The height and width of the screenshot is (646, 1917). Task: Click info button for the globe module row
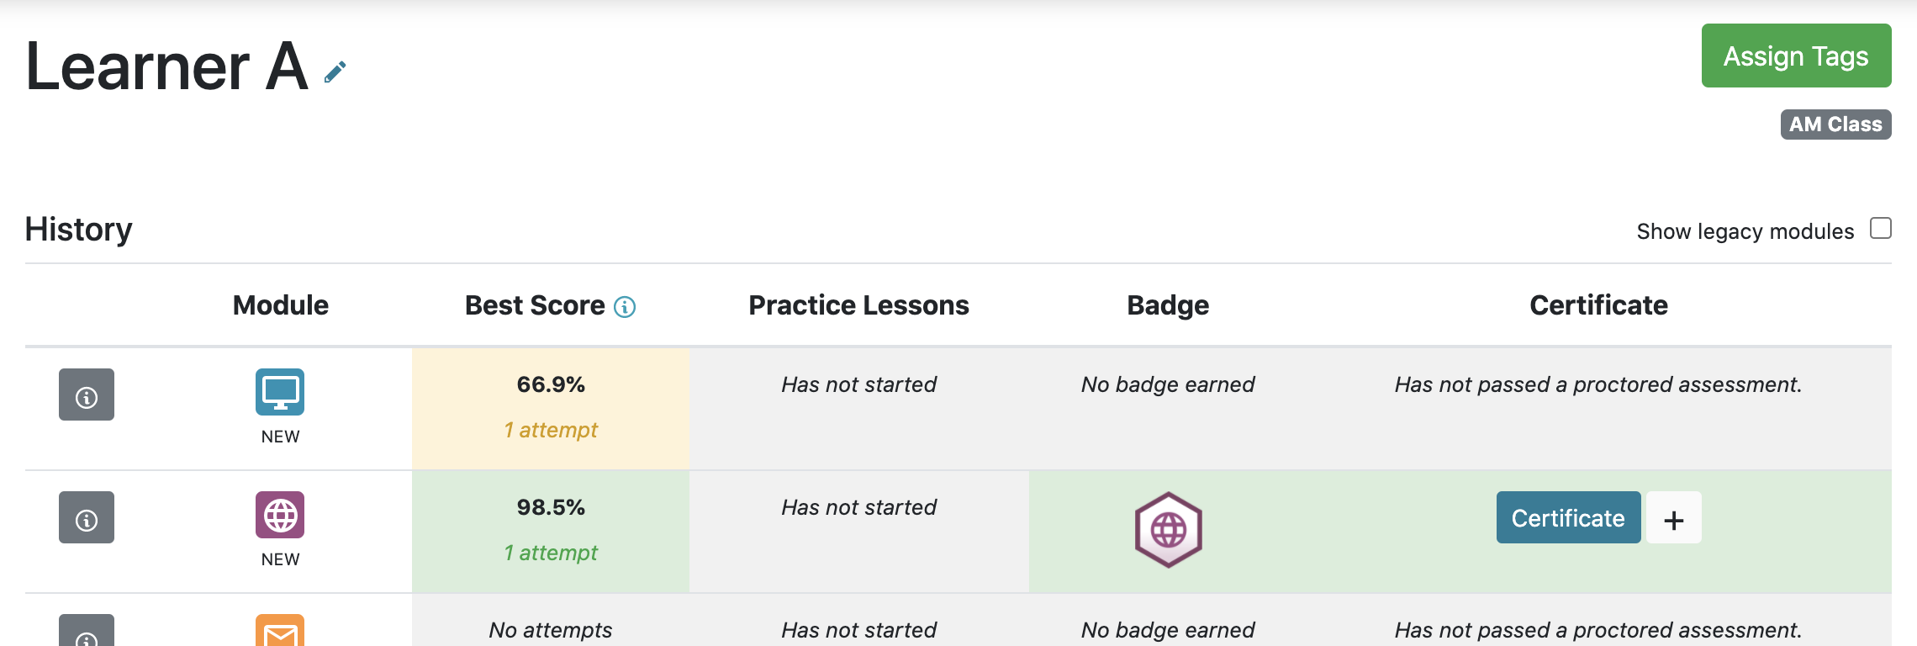[x=87, y=517]
